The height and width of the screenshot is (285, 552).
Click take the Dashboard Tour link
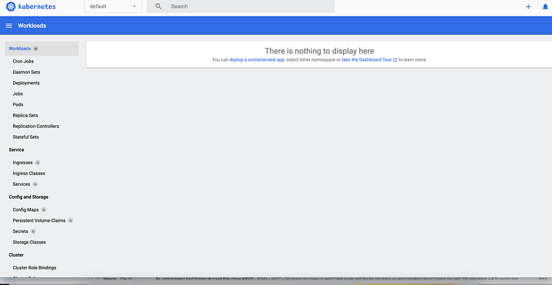point(369,60)
